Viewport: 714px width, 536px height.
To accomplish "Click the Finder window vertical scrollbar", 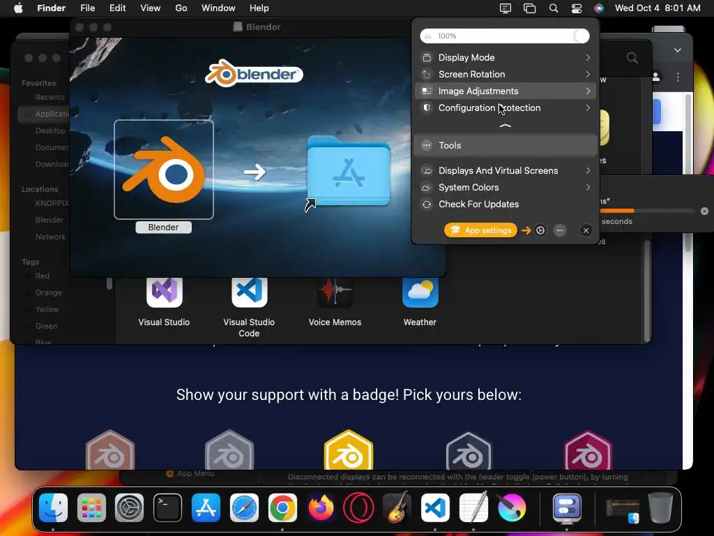I will 646,292.
